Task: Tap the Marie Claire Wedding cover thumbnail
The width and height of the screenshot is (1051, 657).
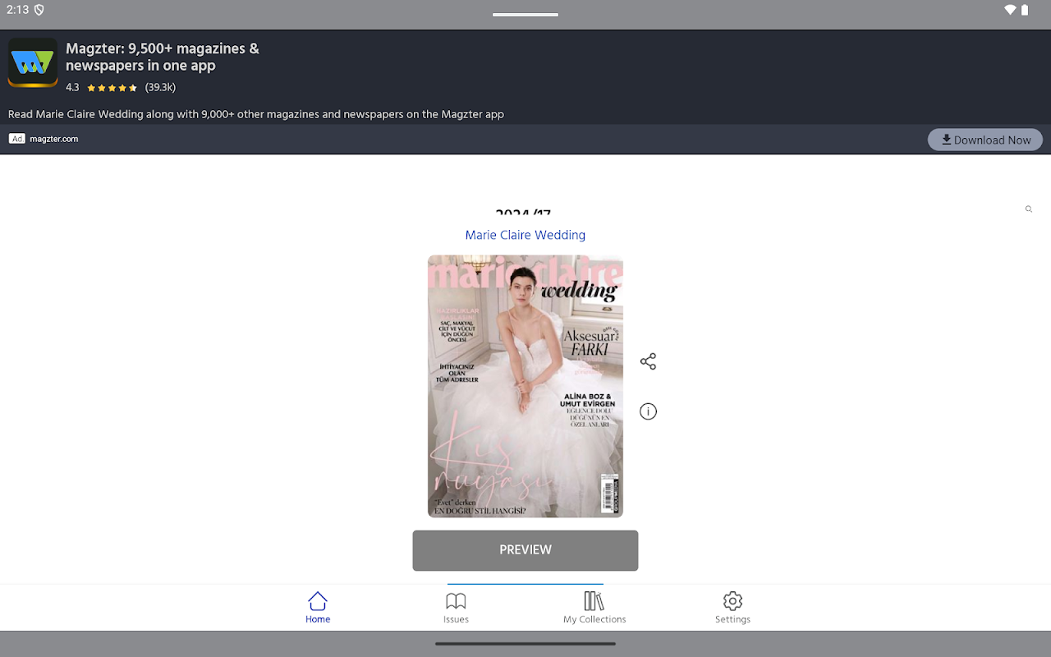Action: click(x=525, y=386)
